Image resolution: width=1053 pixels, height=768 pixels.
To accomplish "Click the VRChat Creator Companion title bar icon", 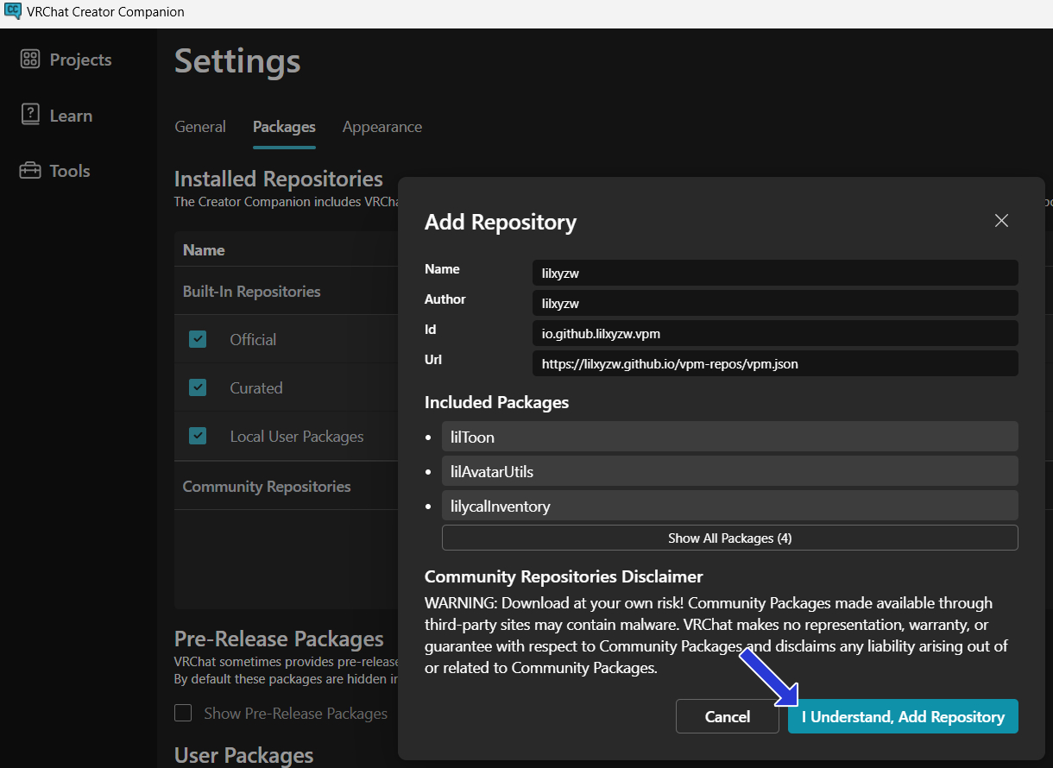I will pyautogui.click(x=12, y=12).
